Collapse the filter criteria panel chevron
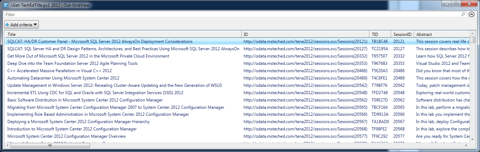This screenshot has height=152, width=480. pyautogui.click(x=471, y=15)
